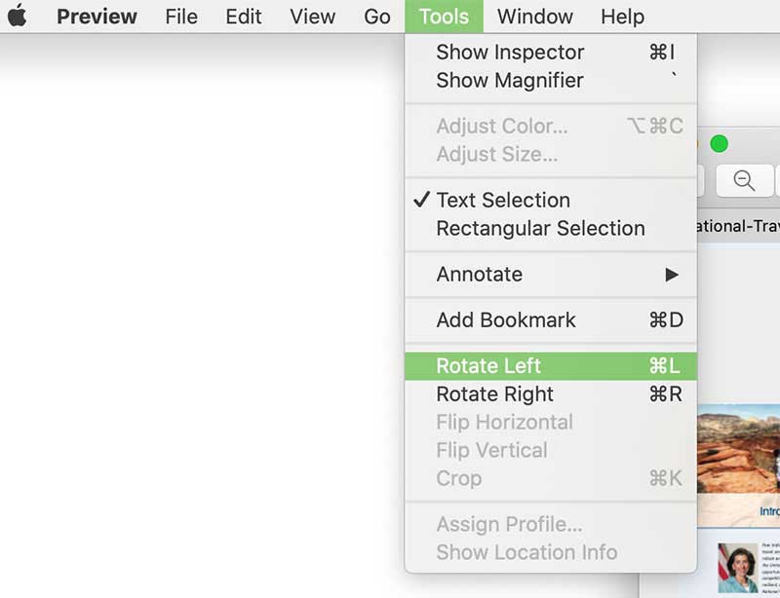Add Bookmark to the document
Screen dimensions: 780x598
[506, 320]
